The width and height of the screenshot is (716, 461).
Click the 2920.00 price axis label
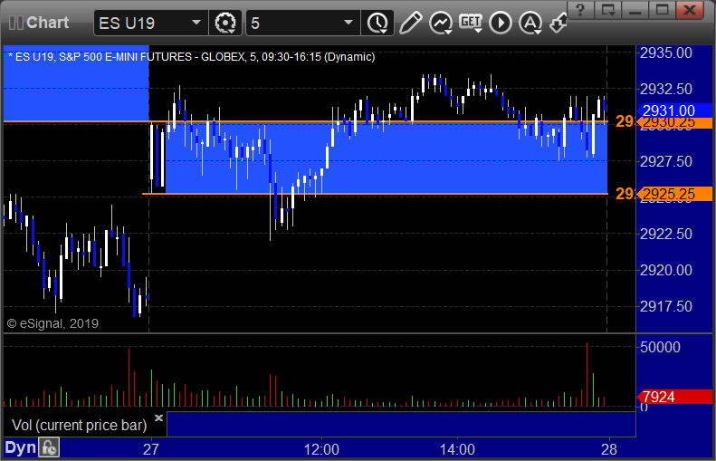(666, 270)
